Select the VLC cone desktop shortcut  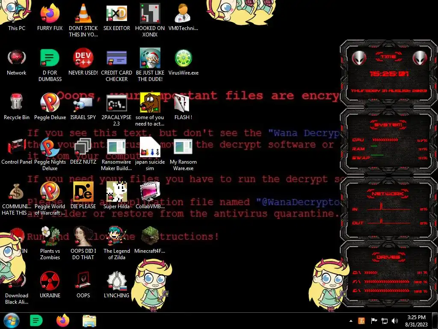click(x=83, y=20)
